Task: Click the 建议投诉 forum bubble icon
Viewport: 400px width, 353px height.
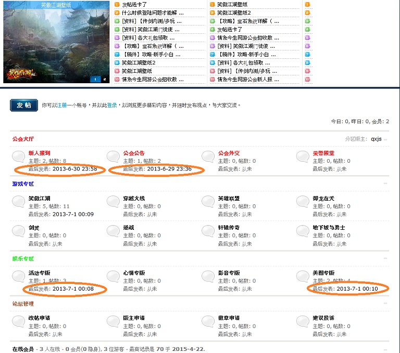Action: (x=303, y=321)
